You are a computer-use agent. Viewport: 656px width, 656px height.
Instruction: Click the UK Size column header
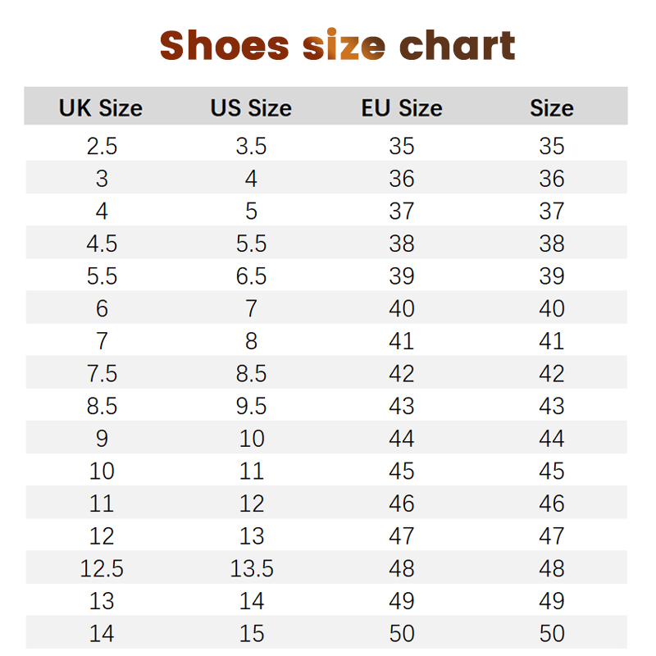101,108
